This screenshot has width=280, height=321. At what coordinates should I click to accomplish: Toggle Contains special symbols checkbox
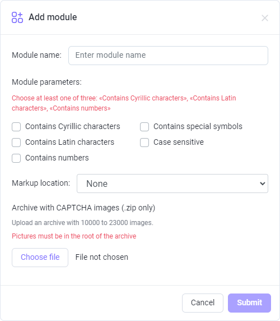(144, 127)
